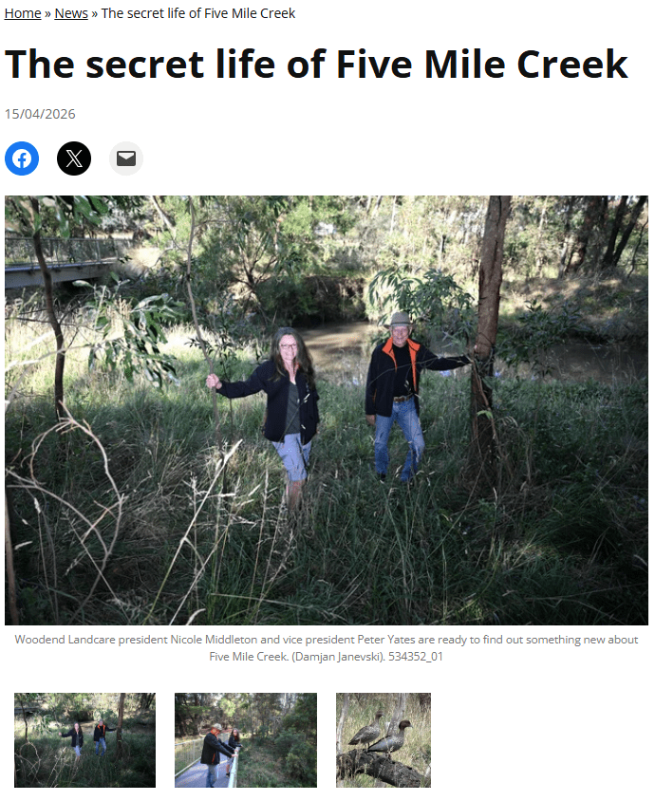Go to the News breadcrumb link

coord(71,13)
